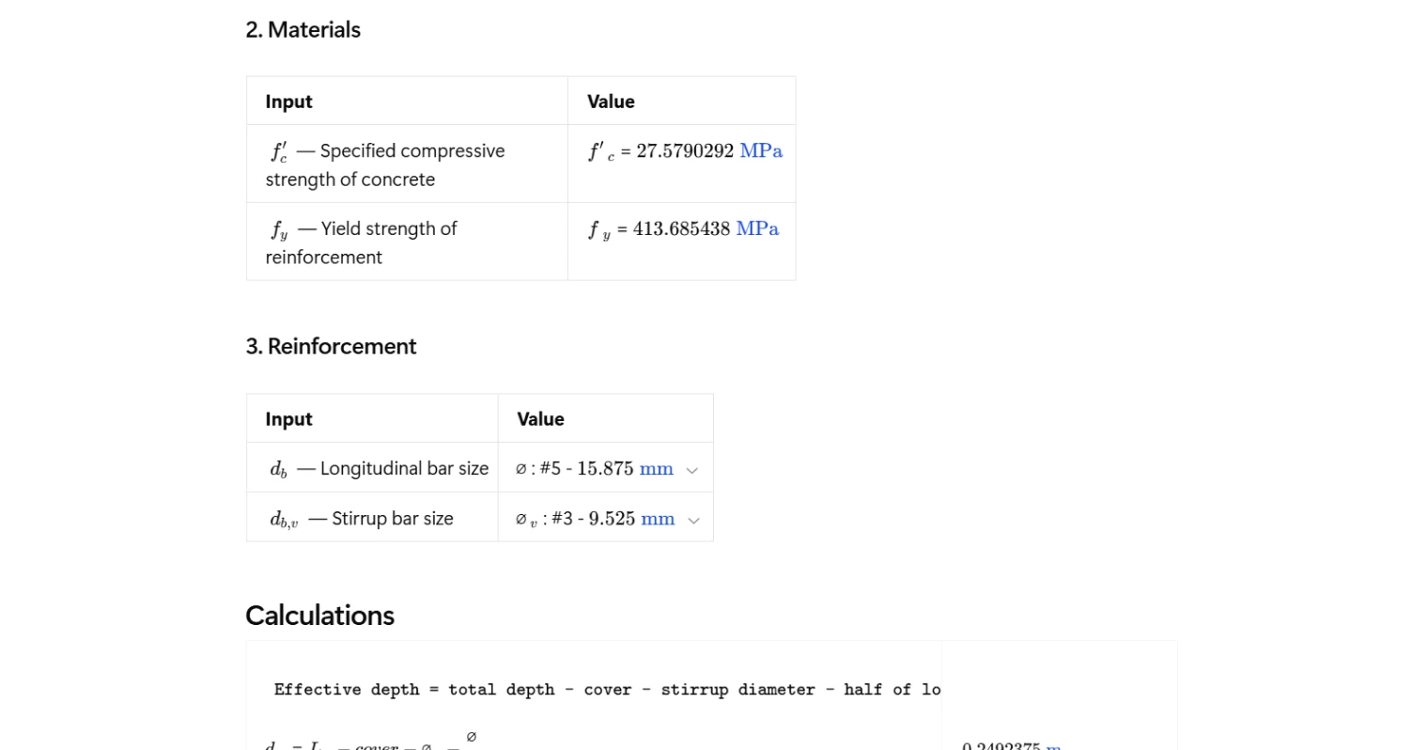Click the mm unit of longitudinal bar
The width and height of the screenshot is (1428, 750).
[x=656, y=468]
